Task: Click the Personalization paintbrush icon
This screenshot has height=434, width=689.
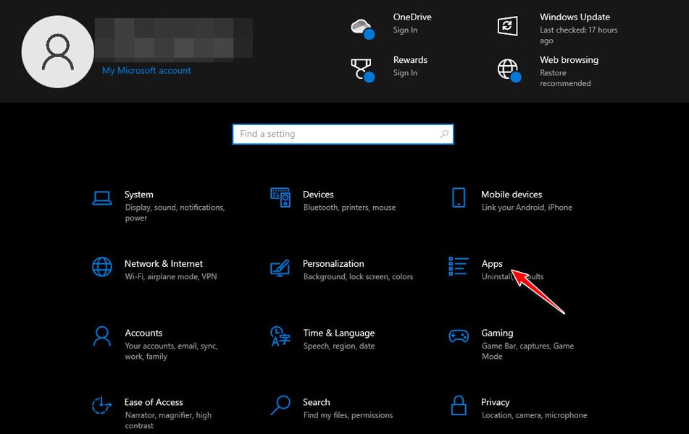Action: click(x=280, y=267)
